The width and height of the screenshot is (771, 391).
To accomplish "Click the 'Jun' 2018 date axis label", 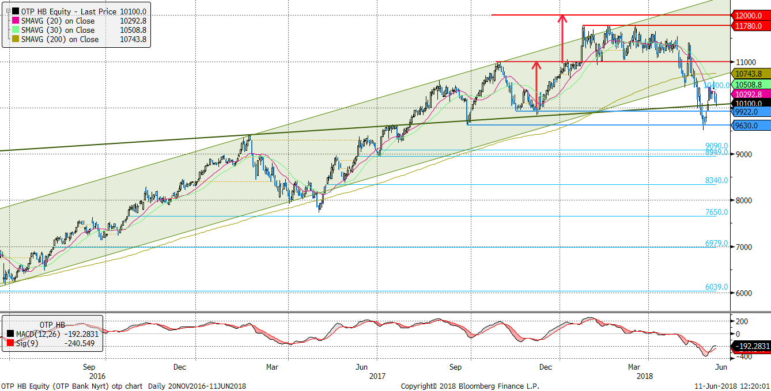I will [720, 366].
